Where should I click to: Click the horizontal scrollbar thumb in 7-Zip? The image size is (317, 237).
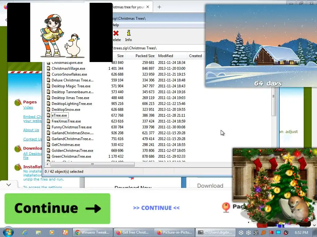pyautogui.click(x=92, y=164)
